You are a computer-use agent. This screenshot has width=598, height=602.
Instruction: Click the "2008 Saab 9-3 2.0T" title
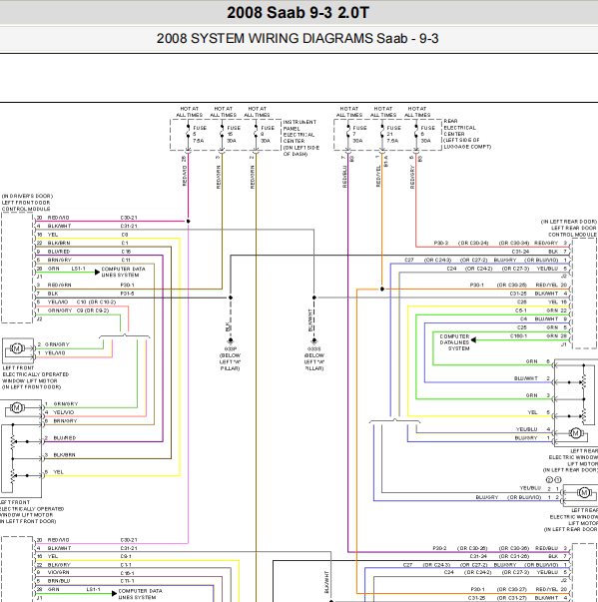point(298,13)
